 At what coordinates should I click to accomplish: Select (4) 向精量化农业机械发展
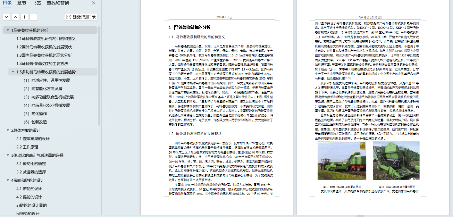[46, 105]
